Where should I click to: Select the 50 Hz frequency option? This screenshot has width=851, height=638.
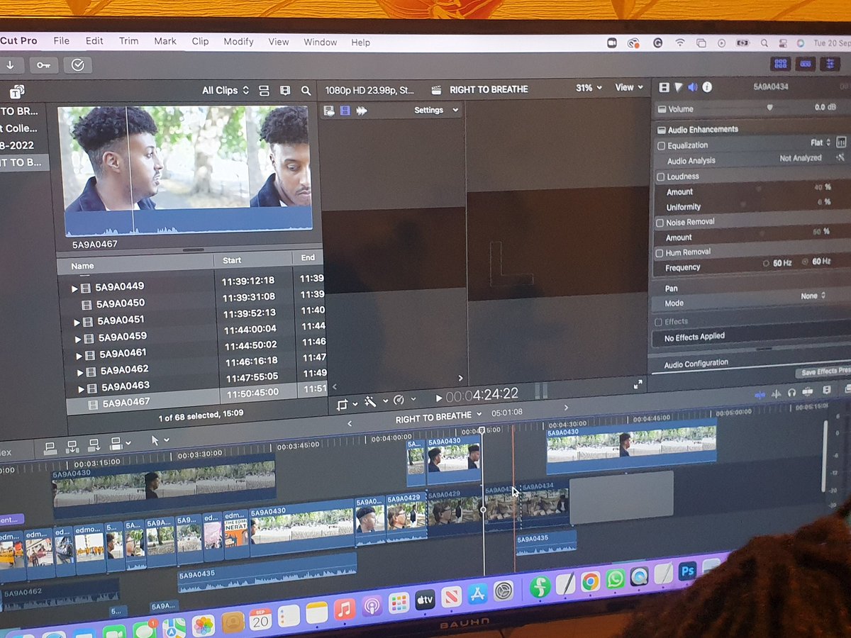point(777,263)
